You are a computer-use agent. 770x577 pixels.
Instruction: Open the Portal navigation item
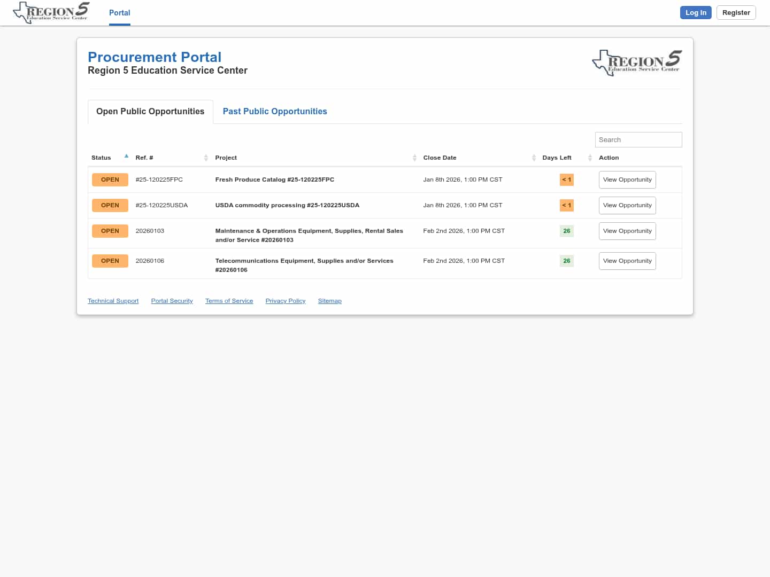(120, 13)
